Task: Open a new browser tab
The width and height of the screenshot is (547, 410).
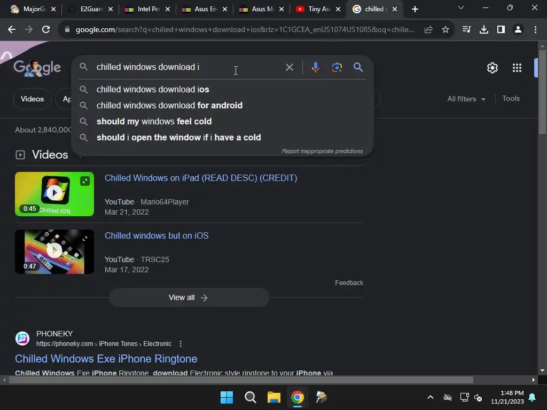Action: (415, 9)
